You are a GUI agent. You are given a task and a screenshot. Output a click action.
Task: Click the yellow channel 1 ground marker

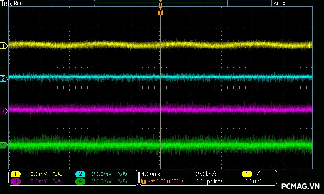click(4, 46)
